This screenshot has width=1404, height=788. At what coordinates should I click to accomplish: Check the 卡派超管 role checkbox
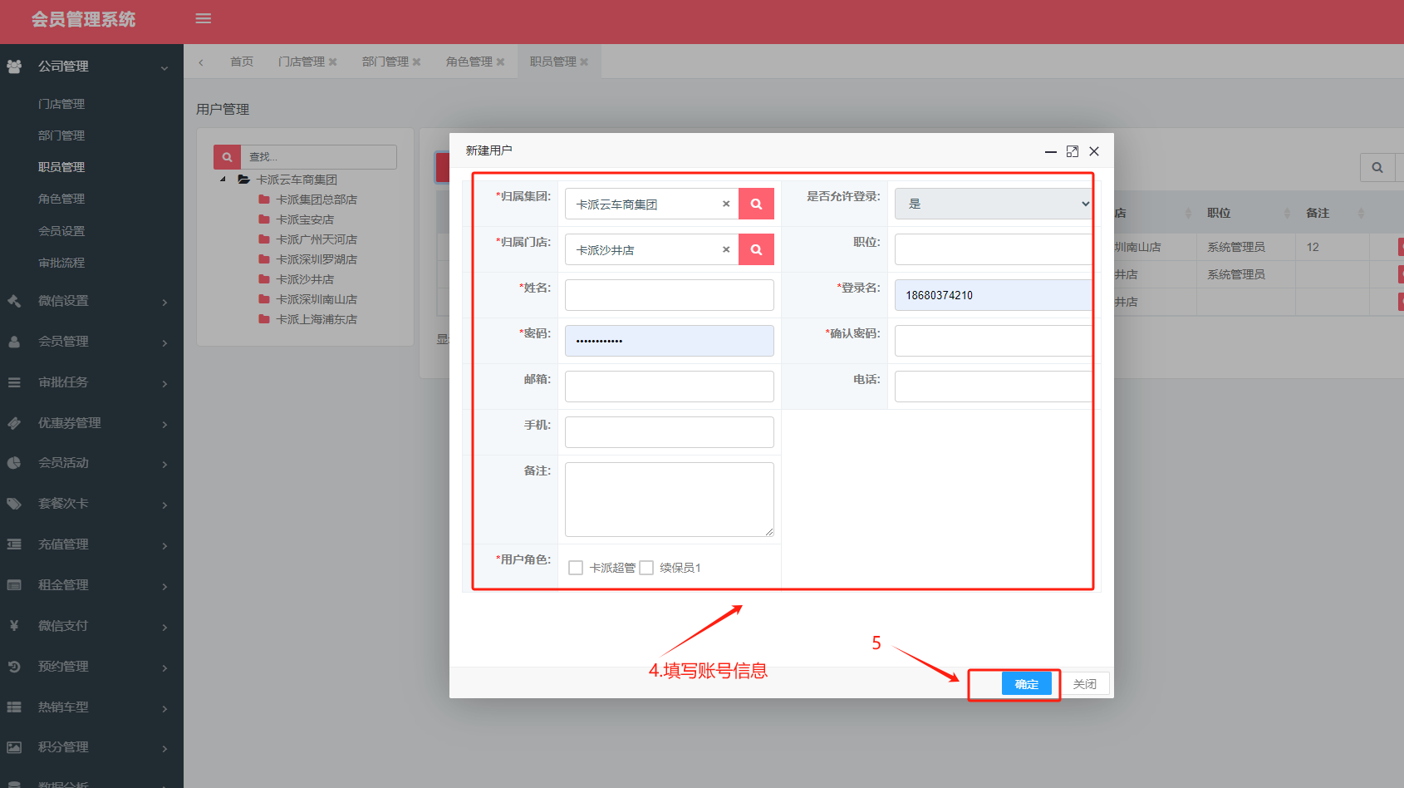[576, 568]
